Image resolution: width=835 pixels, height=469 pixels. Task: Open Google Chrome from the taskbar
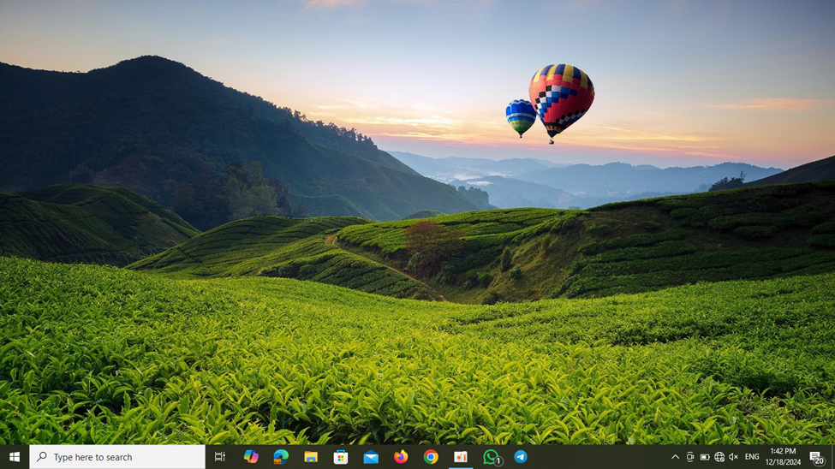pyautogui.click(x=431, y=457)
